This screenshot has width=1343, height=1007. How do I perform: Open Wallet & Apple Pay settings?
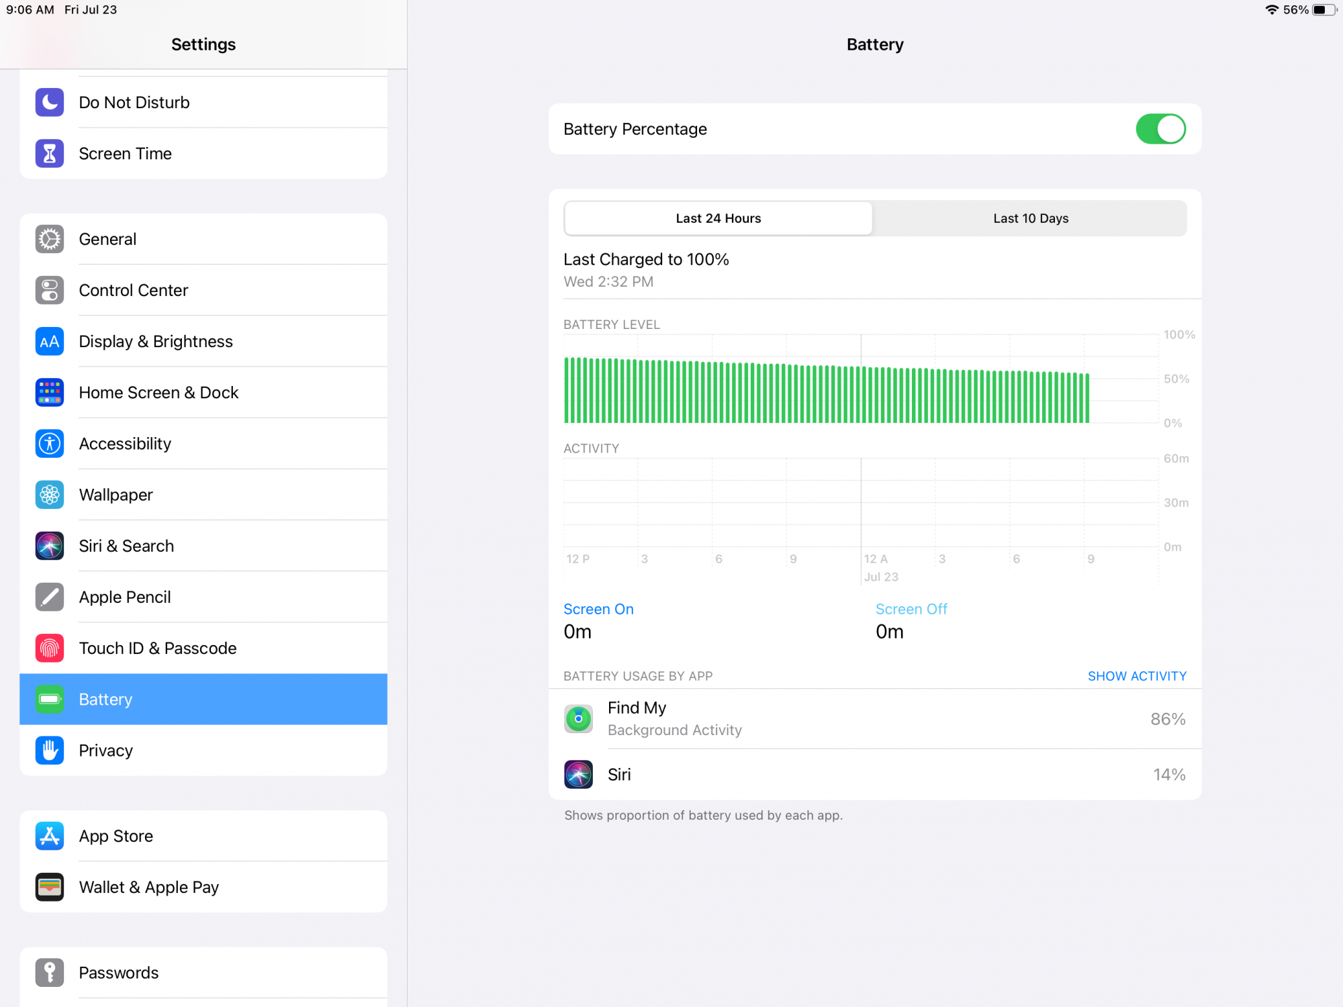coord(149,887)
